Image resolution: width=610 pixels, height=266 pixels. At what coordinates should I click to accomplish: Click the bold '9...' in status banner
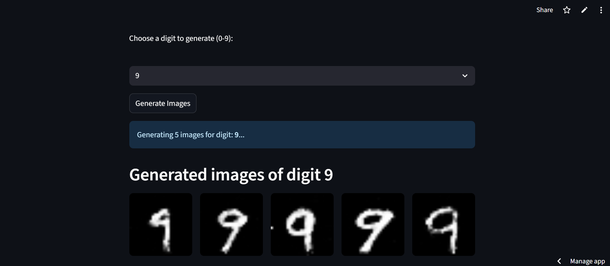click(239, 135)
